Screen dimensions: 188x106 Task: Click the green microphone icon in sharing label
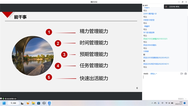[x=3, y=99]
